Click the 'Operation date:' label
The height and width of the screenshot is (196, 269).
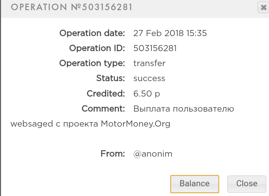point(92,33)
